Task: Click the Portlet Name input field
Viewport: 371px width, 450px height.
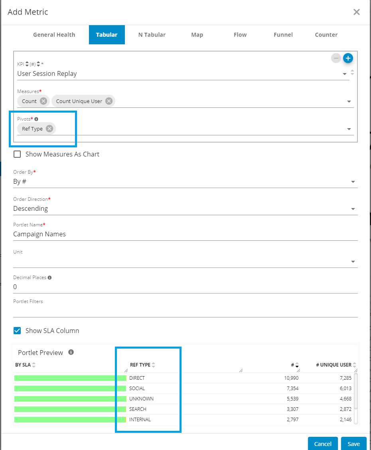Action: 185,234
